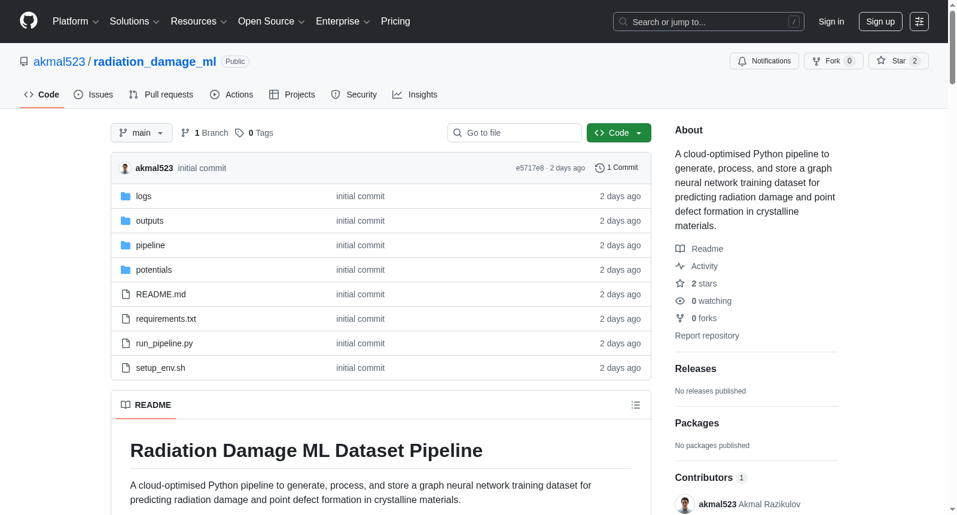Open the 1 Commit history link
The height and width of the screenshot is (515, 957).
(617, 168)
